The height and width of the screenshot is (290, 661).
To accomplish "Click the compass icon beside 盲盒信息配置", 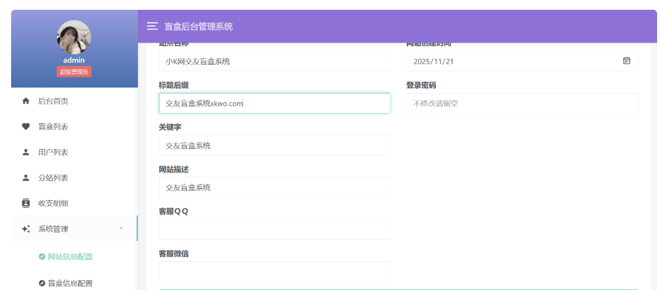I will pyautogui.click(x=42, y=283).
